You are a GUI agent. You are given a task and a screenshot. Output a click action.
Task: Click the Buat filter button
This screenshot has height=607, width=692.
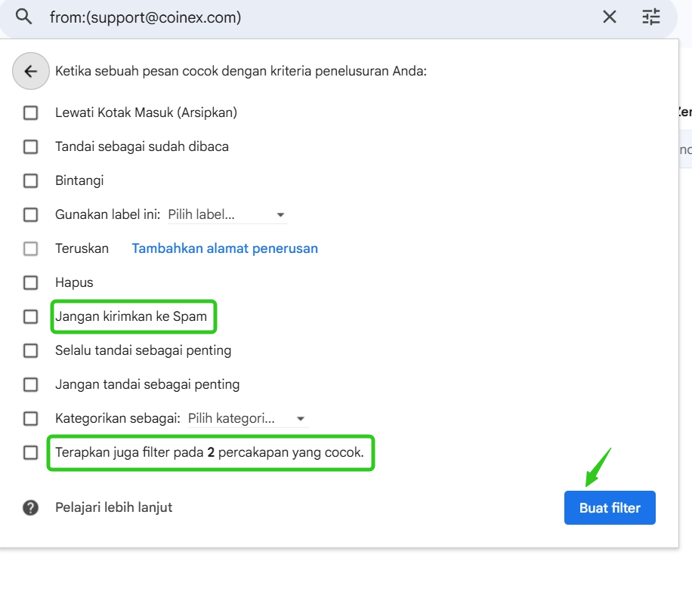pyautogui.click(x=610, y=508)
